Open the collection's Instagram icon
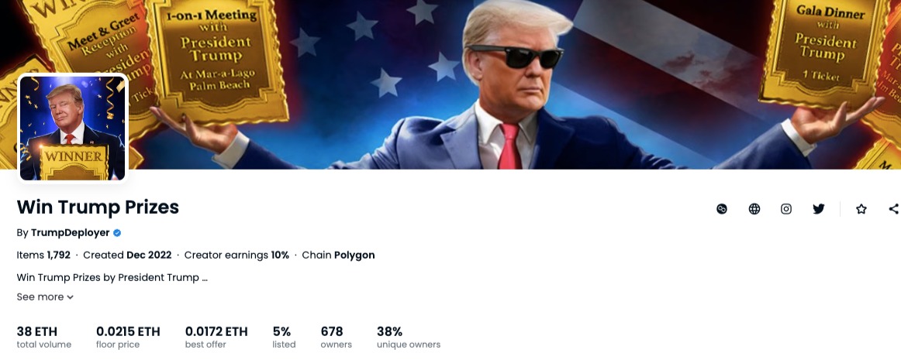The image size is (901, 360). point(786,209)
